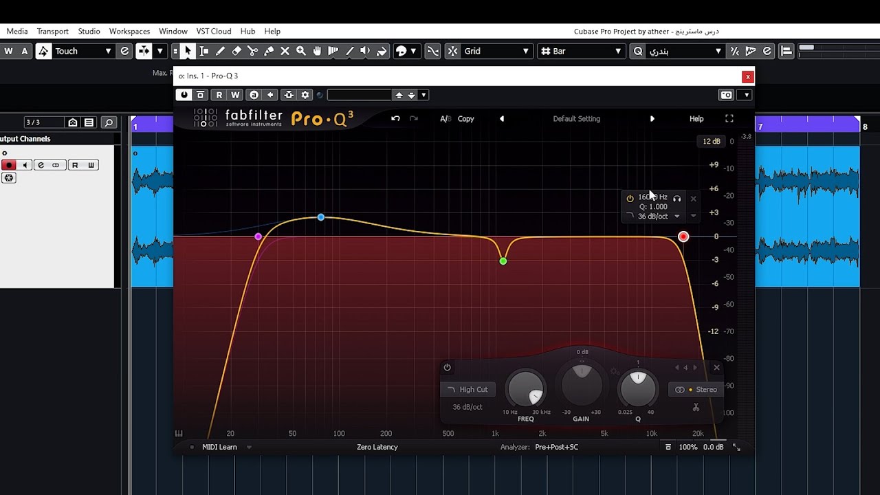
Task: Open the quantize preset dropdown
Action: (685, 51)
